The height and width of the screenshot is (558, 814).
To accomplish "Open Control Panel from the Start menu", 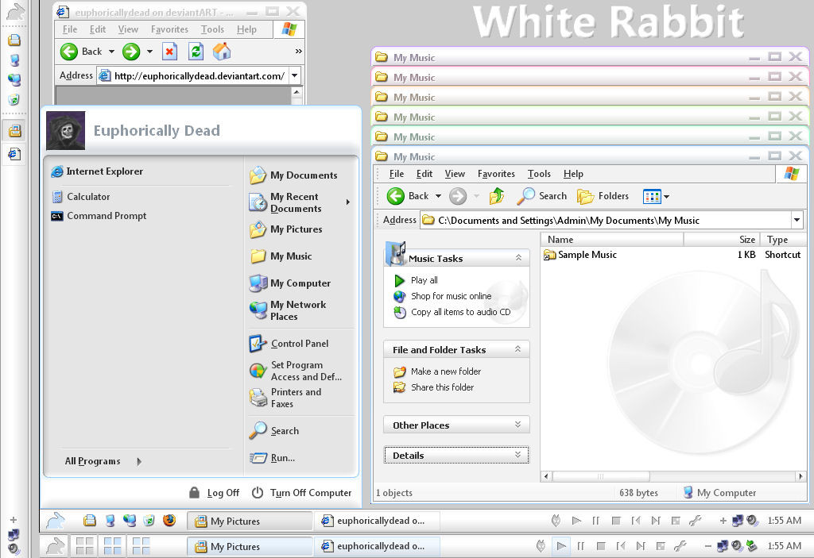I will pos(289,344).
